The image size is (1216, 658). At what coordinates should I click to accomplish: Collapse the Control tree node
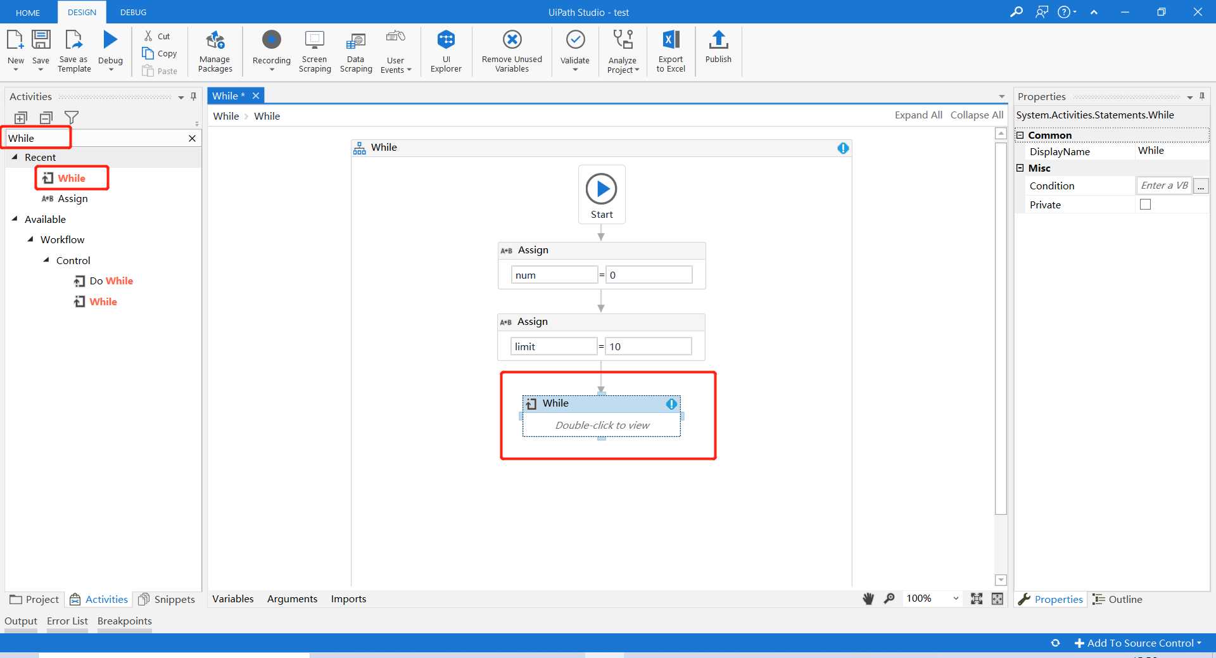tap(46, 260)
